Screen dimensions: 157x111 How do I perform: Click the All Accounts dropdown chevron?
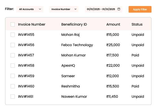[40, 9]
